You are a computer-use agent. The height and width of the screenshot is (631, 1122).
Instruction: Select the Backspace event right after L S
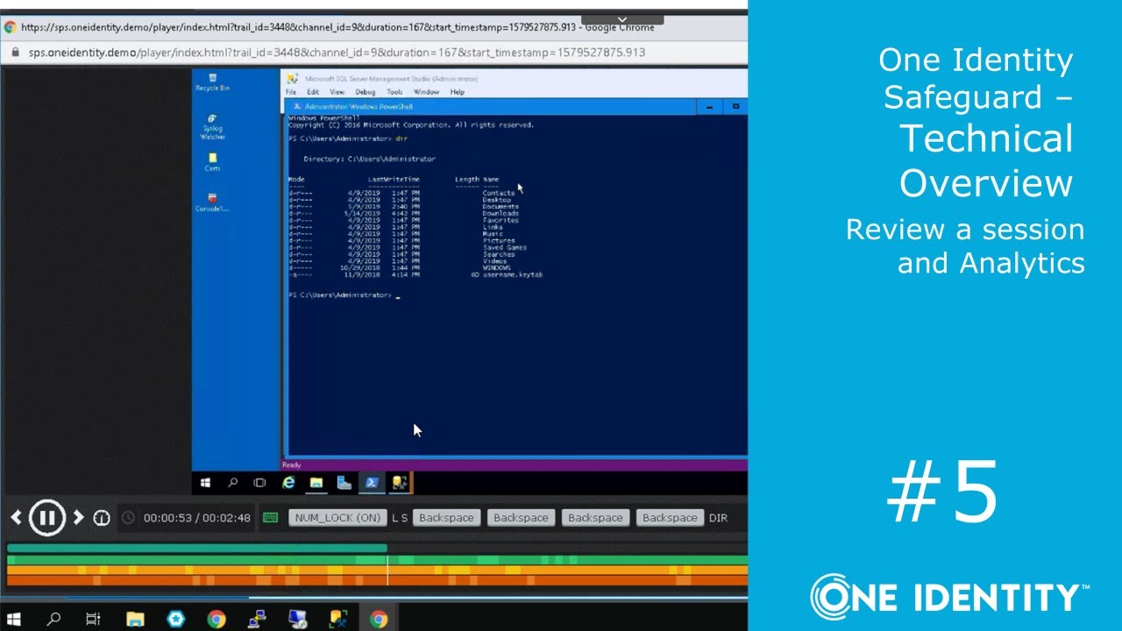446,518
